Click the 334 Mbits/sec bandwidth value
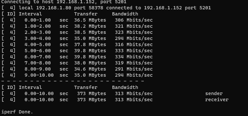This screenshot has height=116, width=248. tap(134, 57)
